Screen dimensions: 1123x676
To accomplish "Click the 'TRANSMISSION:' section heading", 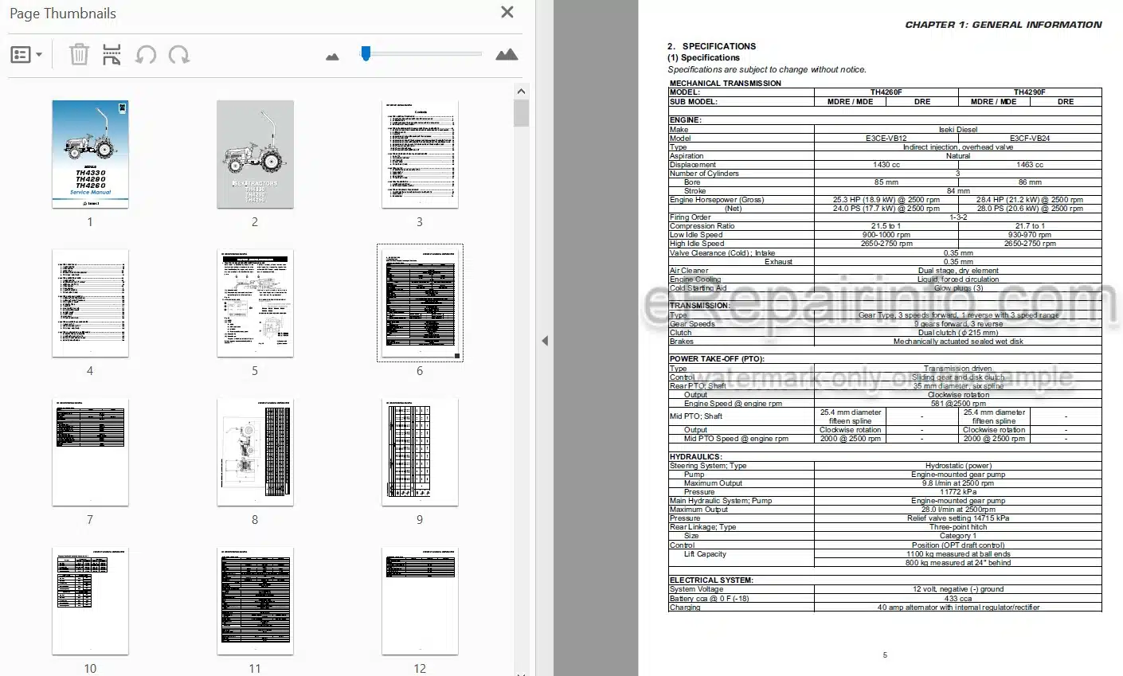I will tap(699, 306).
